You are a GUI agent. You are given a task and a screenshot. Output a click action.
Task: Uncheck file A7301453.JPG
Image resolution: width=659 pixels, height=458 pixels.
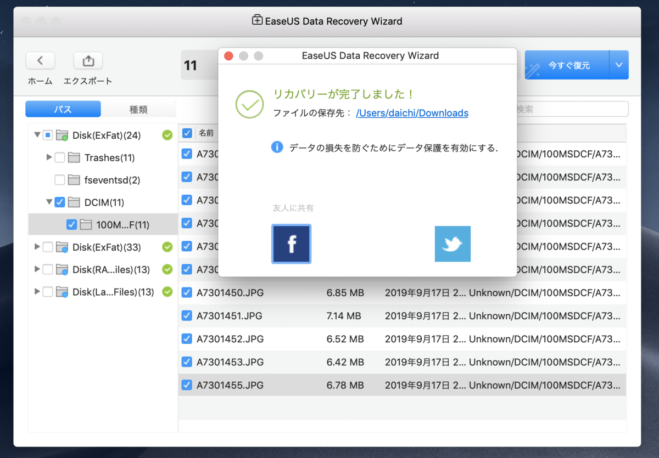tap(187, 362)
